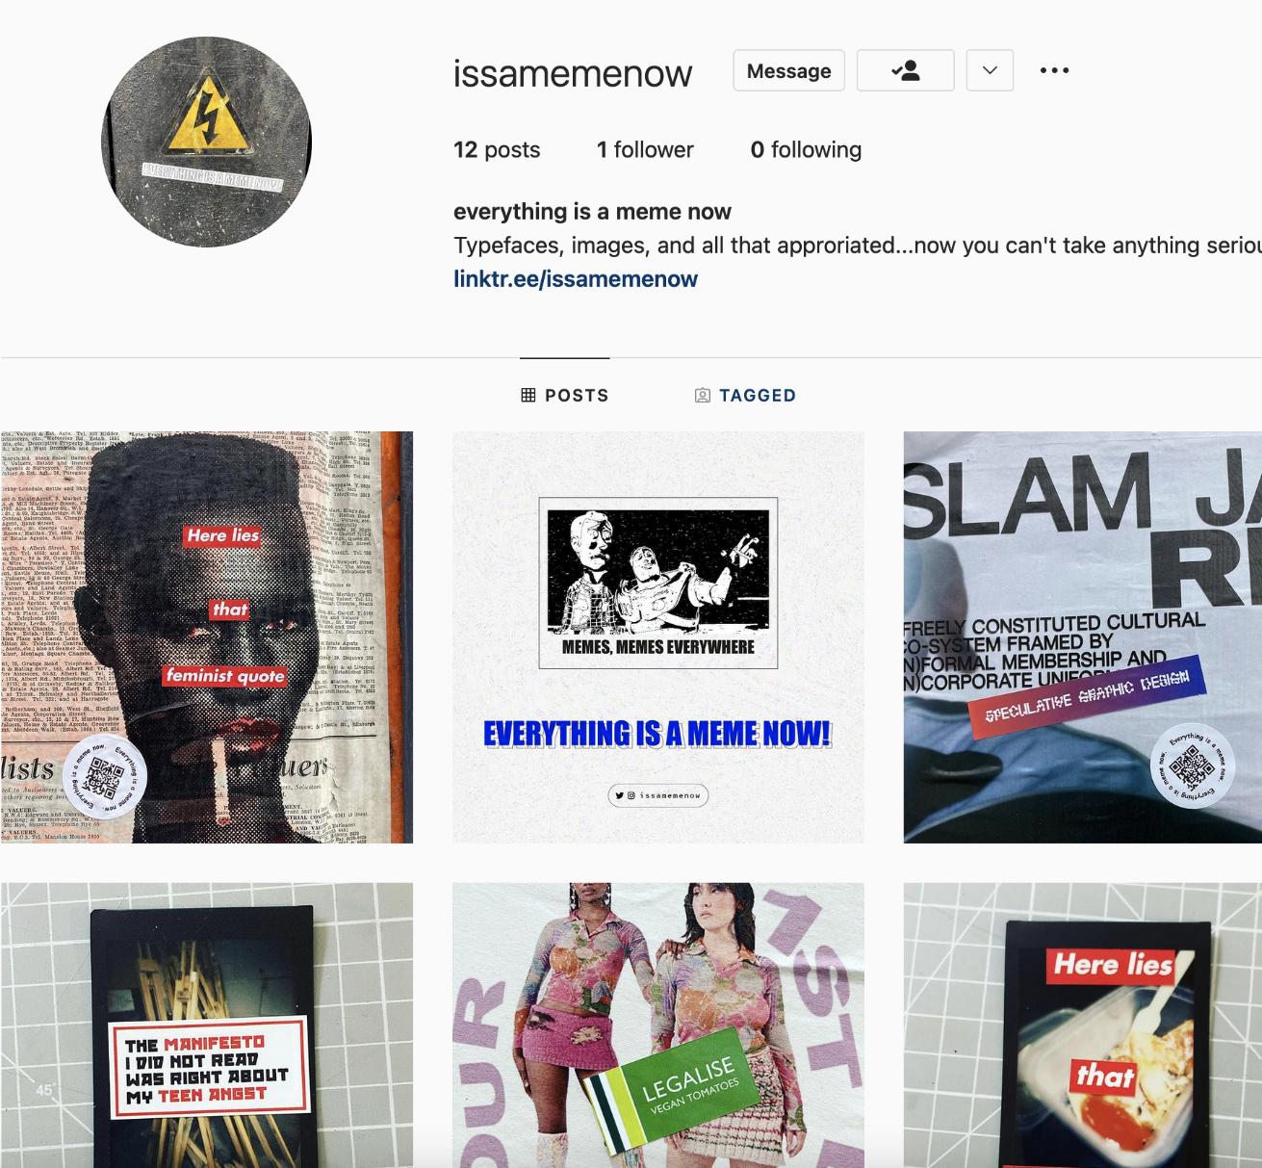Open the three-dots more options menu
The width and height of the screenshot is (1262, 1168).
click(x=1054, y=70)
